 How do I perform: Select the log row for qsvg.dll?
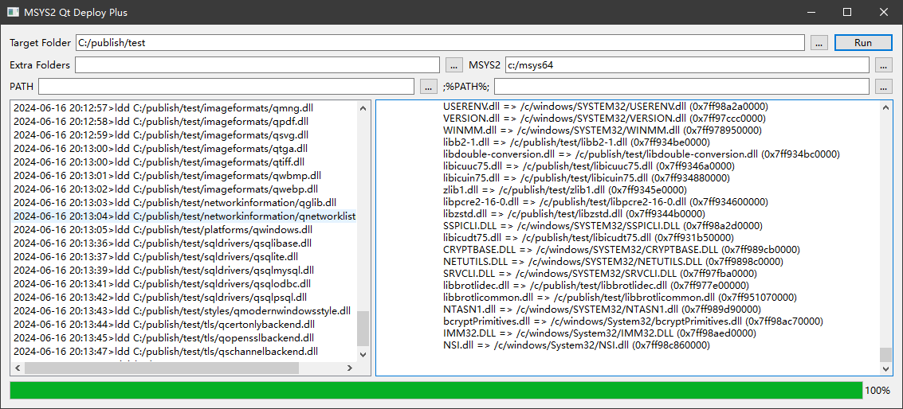click(184, 135)
